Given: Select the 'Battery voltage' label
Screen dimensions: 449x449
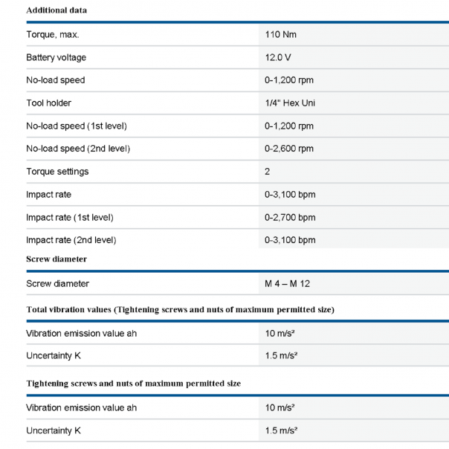Looking at the screenshot, I should point(56,57).
